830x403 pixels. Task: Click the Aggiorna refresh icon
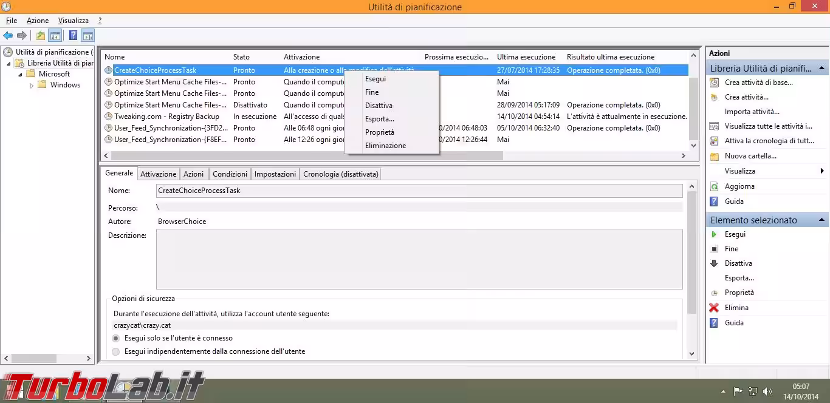click(x=714, y=186)
